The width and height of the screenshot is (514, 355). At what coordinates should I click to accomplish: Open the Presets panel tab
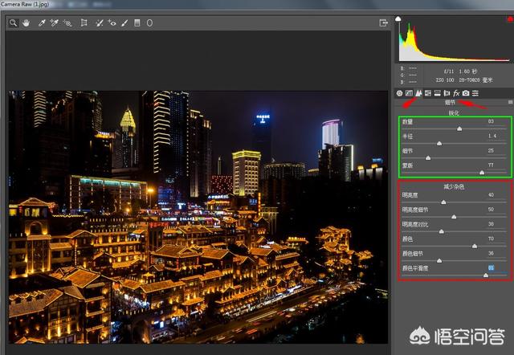click(475, 93)
